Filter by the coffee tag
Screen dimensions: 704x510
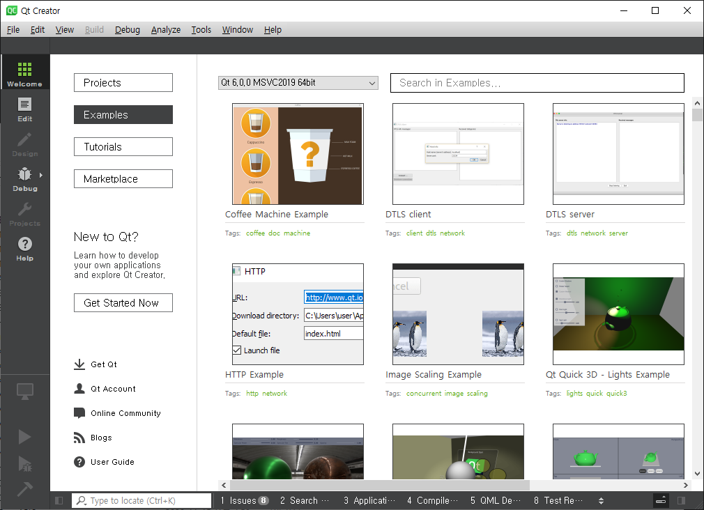pyautogui.click(x=256, y=233)
